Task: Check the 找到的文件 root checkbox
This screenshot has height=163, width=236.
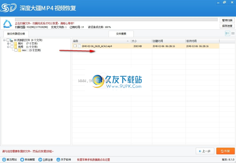Action: [8, 40]
